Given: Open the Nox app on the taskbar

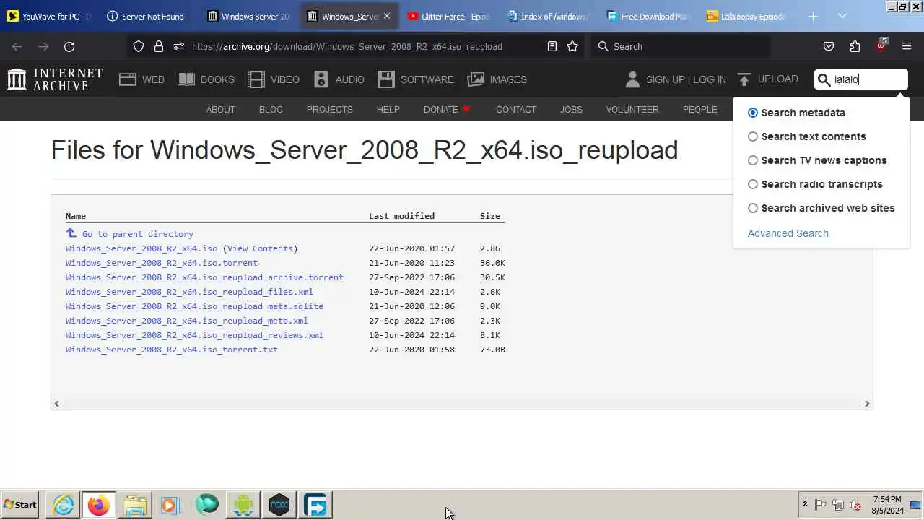Looking at the screenshot, I should [279, 505].
